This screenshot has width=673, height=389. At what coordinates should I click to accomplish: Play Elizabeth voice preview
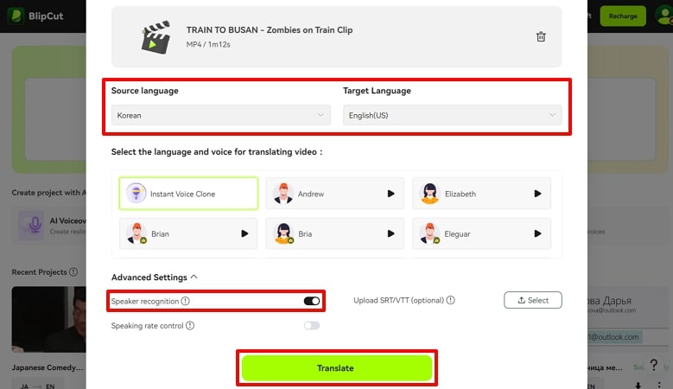(x=537, y=194)
